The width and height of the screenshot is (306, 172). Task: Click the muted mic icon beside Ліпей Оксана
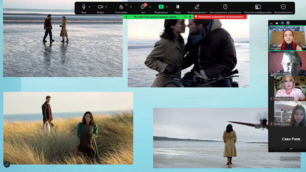point(271,124)
